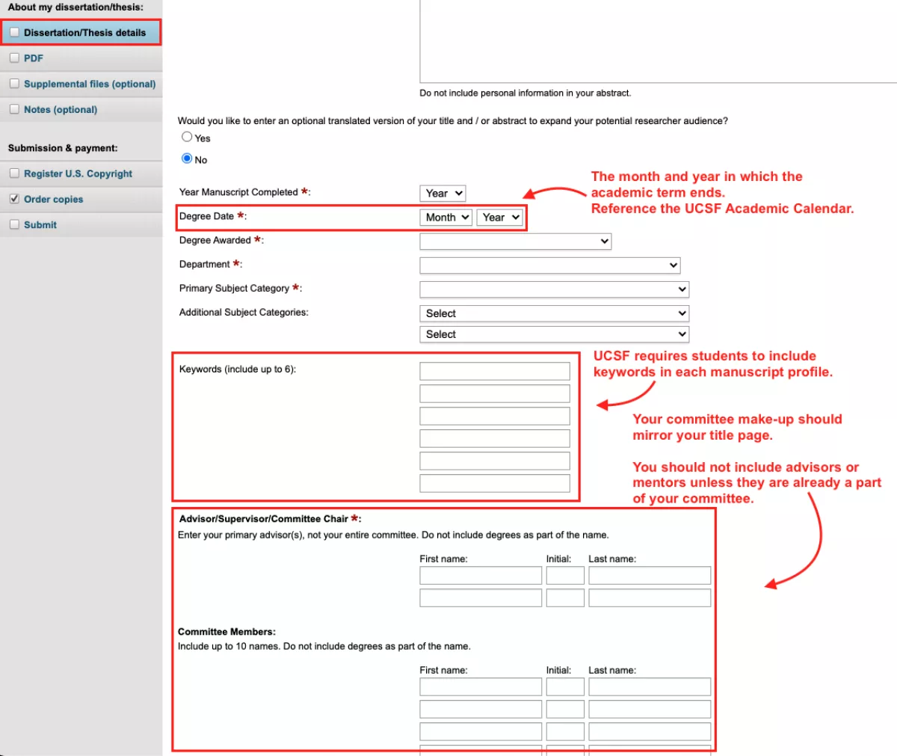Open the Dissertation/Thesis details section
Screen dimensions: 897x756
[x=84, y=33]
